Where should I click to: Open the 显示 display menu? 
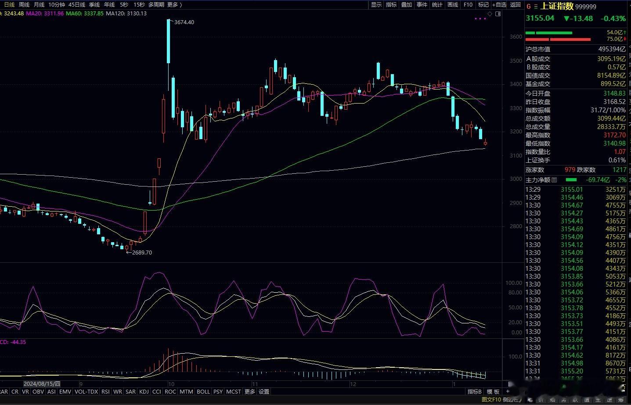tap(376, 5)
